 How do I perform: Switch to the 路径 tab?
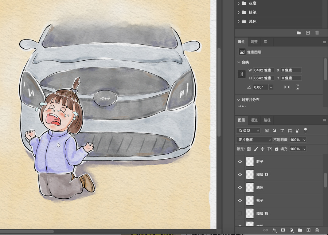[267, 120]
